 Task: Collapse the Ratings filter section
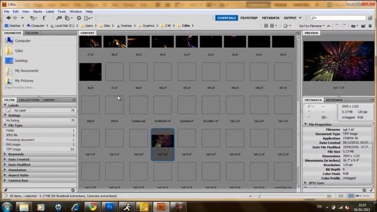[5, 115]
